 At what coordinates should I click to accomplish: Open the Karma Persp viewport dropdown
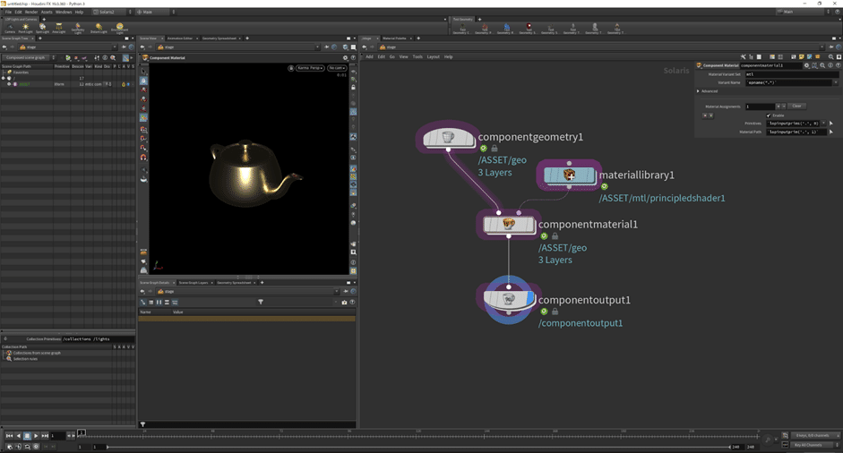(x=309, y=68)
